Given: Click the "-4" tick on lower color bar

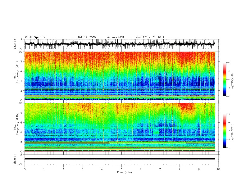Looking at the screenshot, I should 229,122.
